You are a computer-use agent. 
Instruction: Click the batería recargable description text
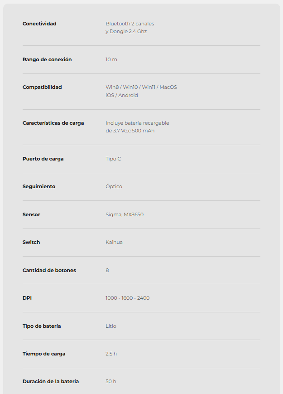[137, 123]
